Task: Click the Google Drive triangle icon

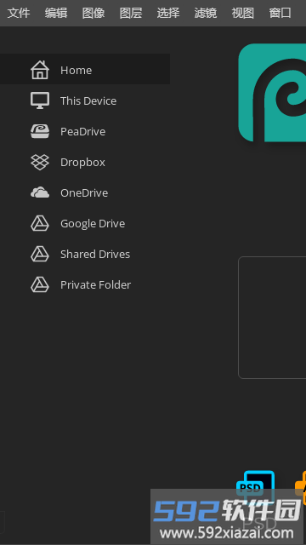Action: pos(40,223)
